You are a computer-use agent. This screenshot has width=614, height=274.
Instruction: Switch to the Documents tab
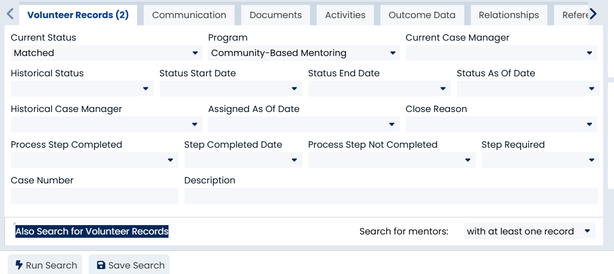tap(276, 15)
